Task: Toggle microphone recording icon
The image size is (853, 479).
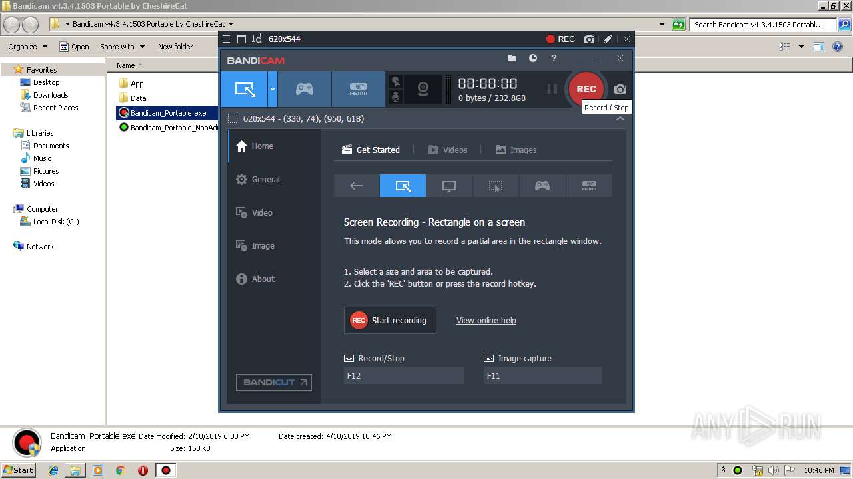Action: 396,97
